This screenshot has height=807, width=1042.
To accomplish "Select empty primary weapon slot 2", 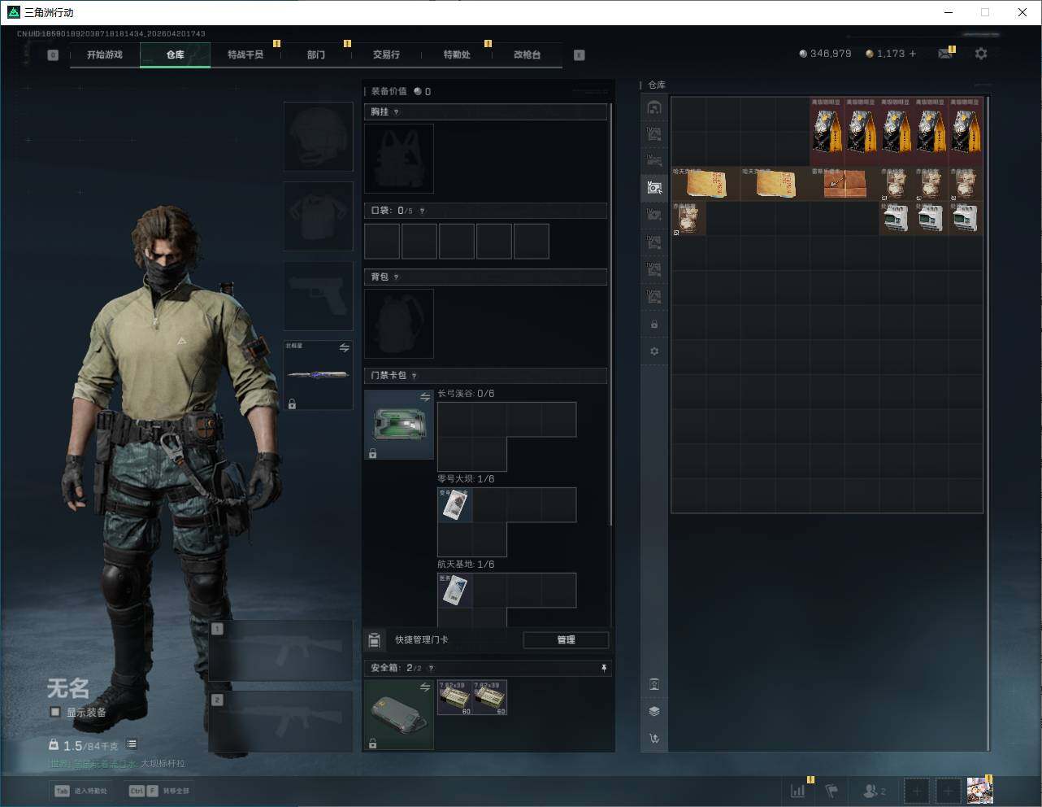I will pyautogui.click(x=281, y=722).
